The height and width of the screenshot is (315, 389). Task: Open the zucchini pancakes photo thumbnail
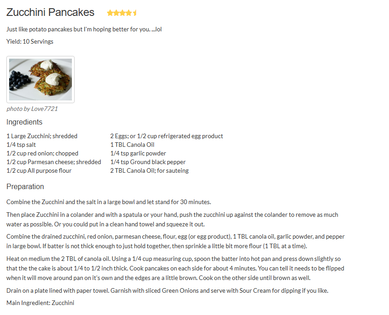click(x=40, y=80)
